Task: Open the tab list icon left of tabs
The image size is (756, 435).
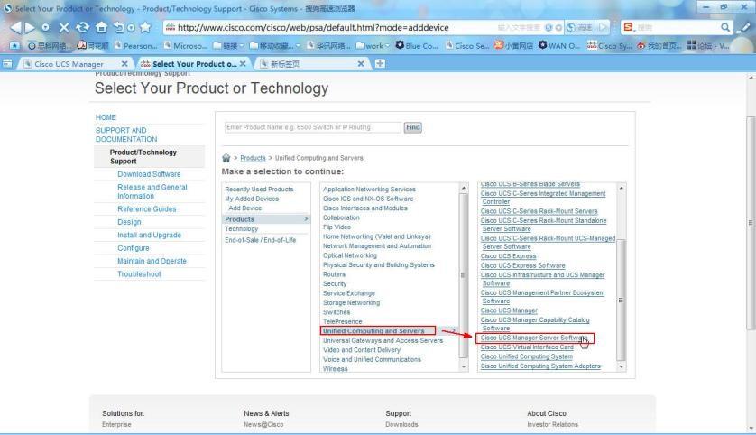Action: click(7, 64)
